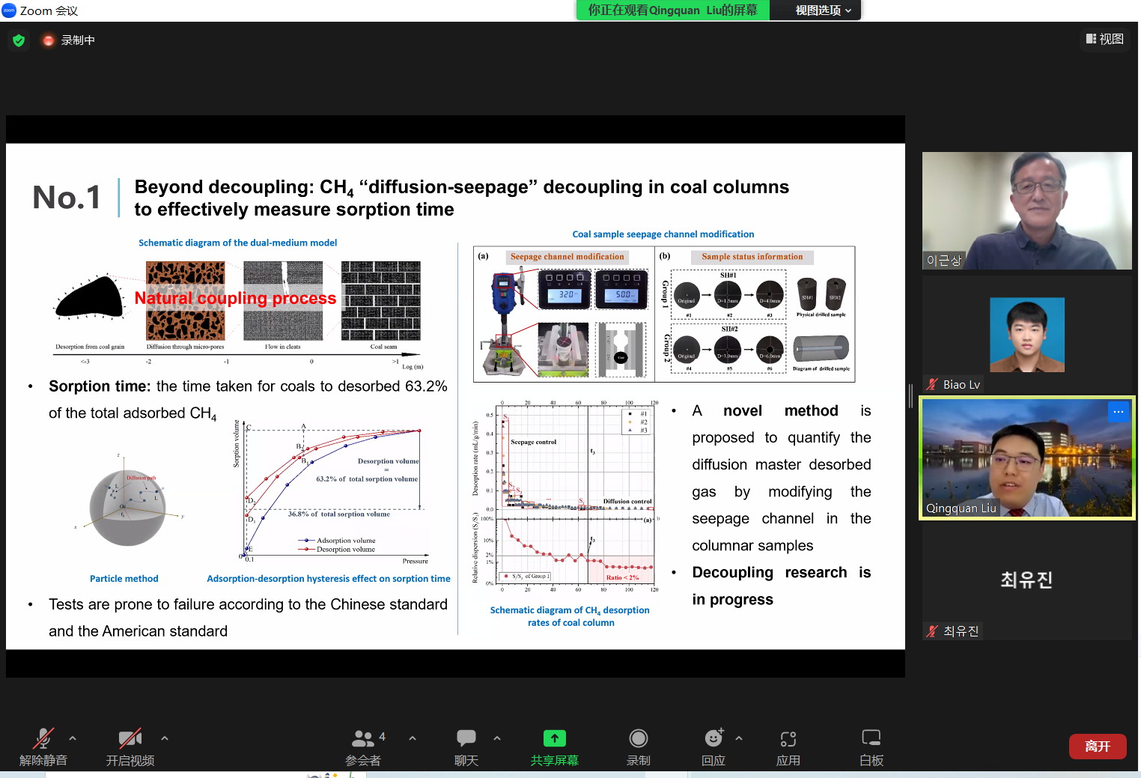This screenshot has width=1141, height=778.
Task: Open the 参会者 participants panel
Action: 363,746
